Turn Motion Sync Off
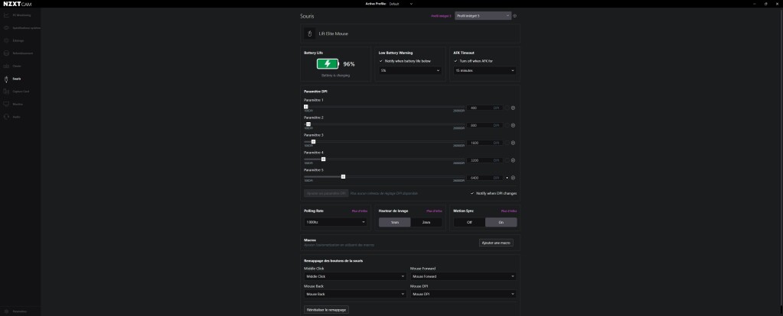 click(x=469, y=222)
